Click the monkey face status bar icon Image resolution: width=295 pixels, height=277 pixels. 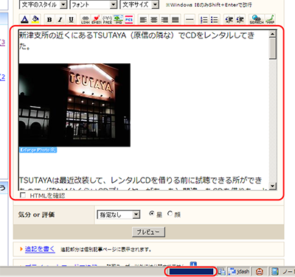click(x=260, y=272)
